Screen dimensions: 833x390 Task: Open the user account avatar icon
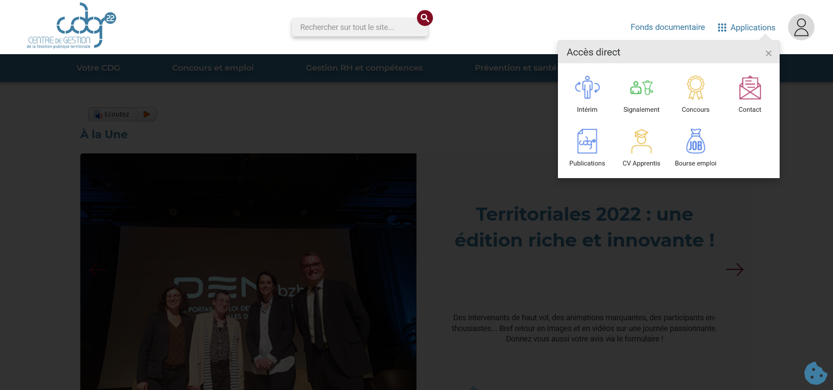pos(801,27)
